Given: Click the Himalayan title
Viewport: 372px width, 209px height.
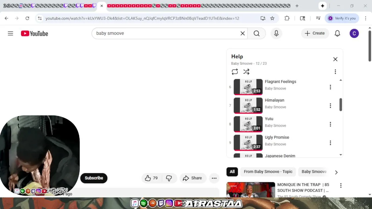Looking at the screenshot, I should click(x=274, y=100).
